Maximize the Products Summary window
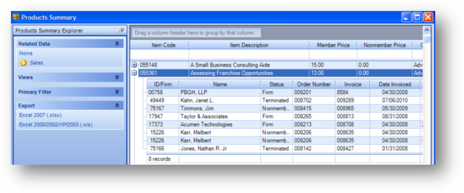The height and width of the screenshot is (193, 464). 417,17
